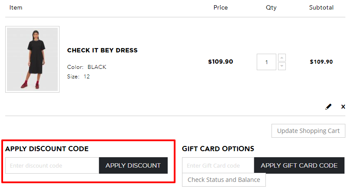Click the Item column header
Viewport: 361px width, 191px height.
click(x=16, y=7)
